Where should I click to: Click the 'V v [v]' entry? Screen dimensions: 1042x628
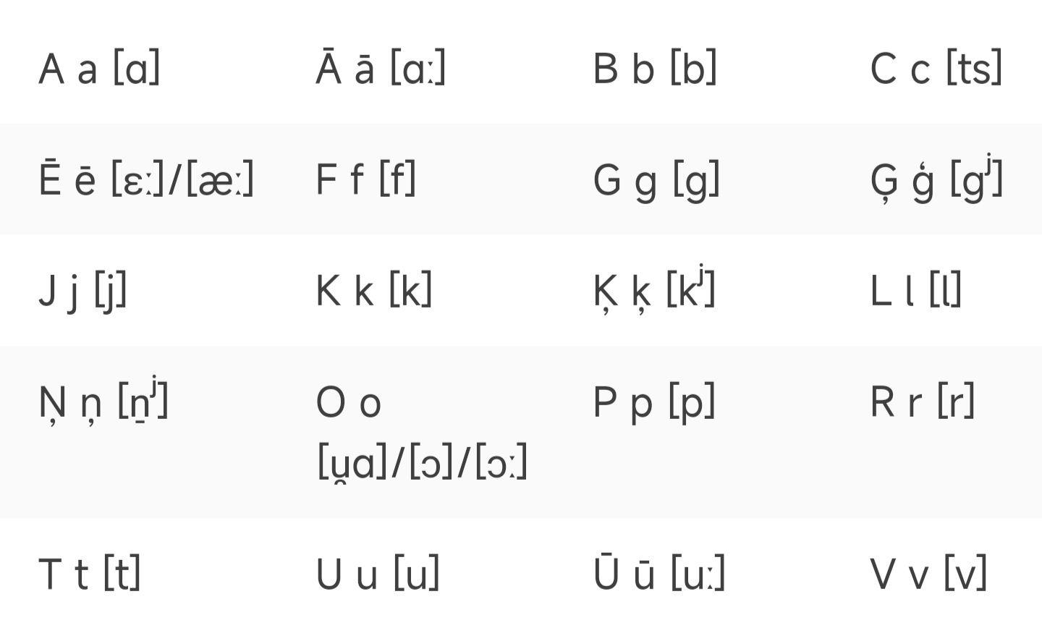(928, 574)
